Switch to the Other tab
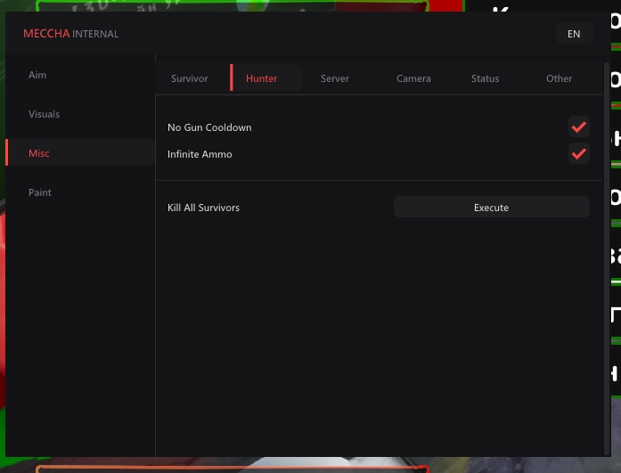This screenshot has width=621, height=473. pyautogui.click(x=559, y=78)
